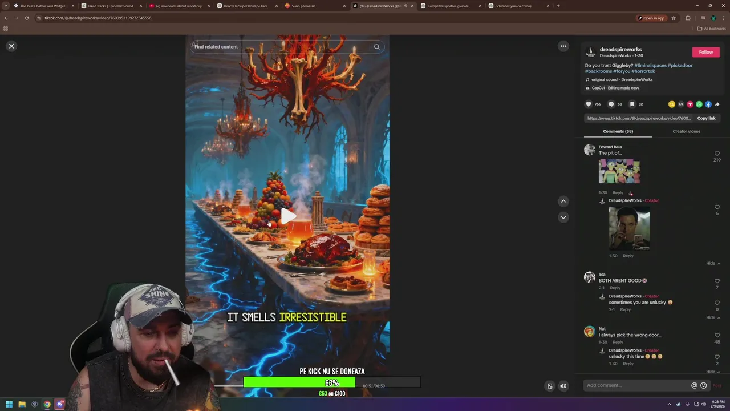Toggle video mute speaker button
730x411 pixels.
563,386
